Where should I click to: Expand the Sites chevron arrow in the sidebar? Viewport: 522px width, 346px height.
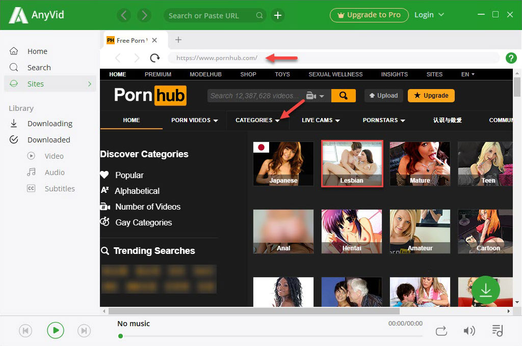(90, 84)
